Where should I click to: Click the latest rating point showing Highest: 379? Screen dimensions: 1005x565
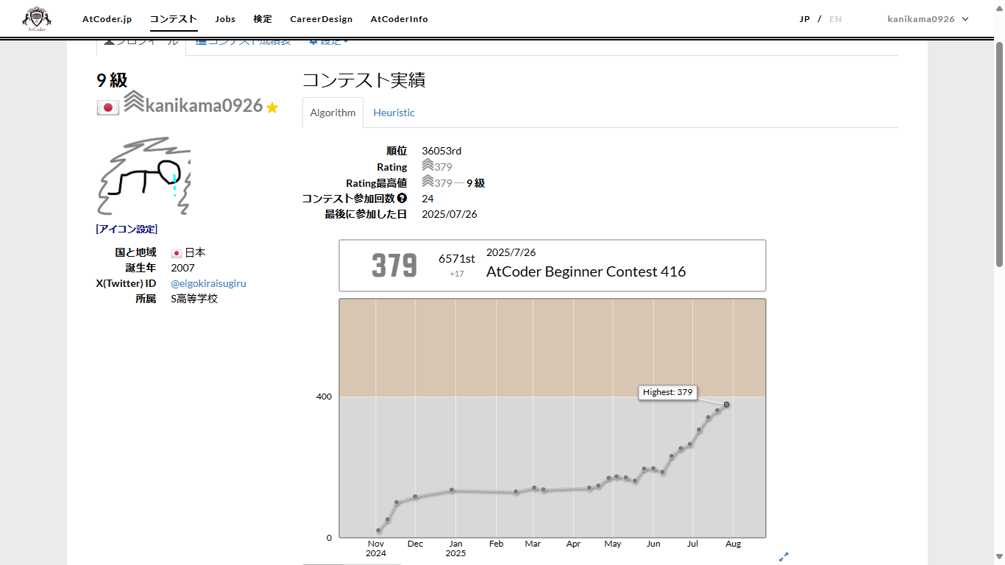(x=727, y=404)
